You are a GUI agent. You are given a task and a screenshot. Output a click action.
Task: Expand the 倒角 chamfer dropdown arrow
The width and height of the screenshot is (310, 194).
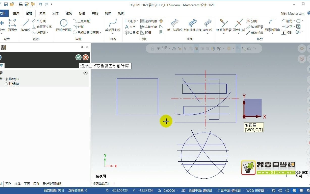tap(294, 21)
